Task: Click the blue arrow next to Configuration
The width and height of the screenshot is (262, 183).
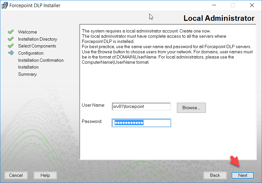Action: (11, 53)
